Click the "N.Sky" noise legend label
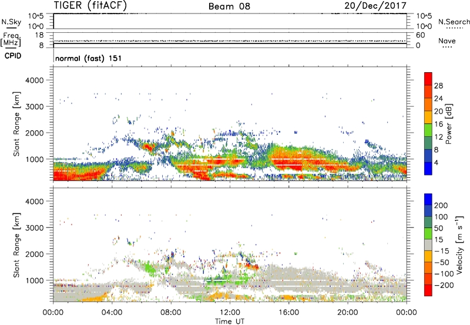This screenshot has height=325, width=470. 11,22
